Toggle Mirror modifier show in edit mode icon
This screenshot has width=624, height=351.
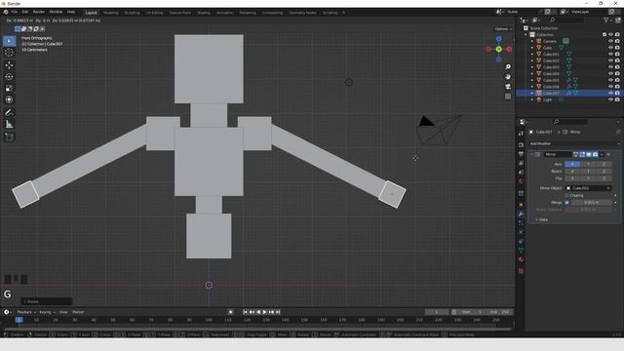click(582, 154)
